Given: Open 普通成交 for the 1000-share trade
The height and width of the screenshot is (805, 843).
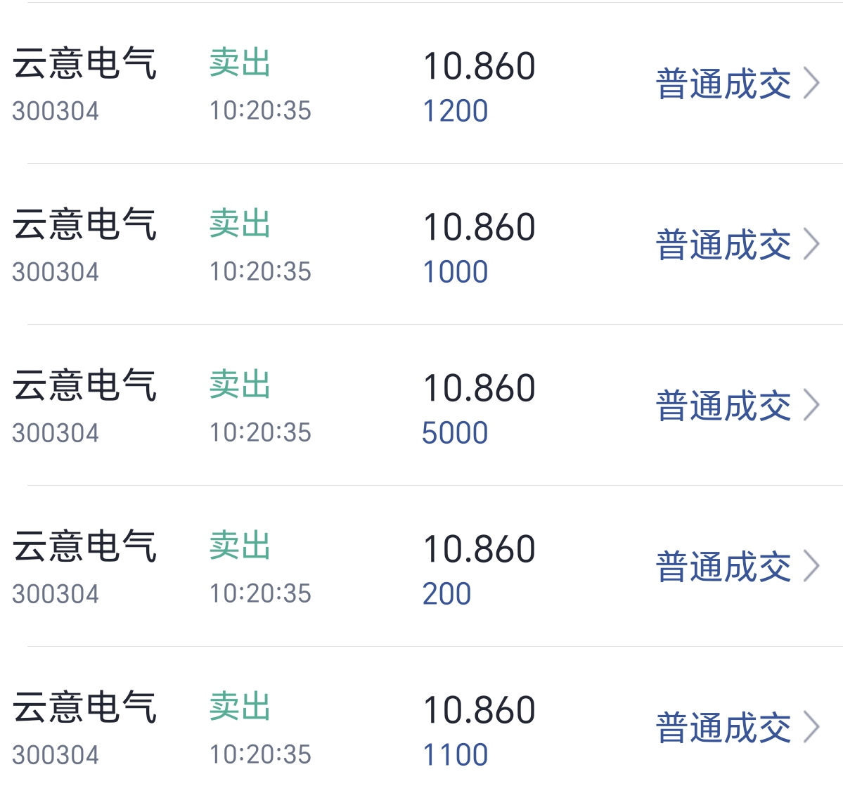Looking at the screenshot, I should point(723,245).
